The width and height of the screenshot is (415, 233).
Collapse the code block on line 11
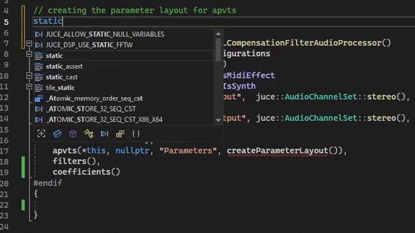tap(29, 87)
